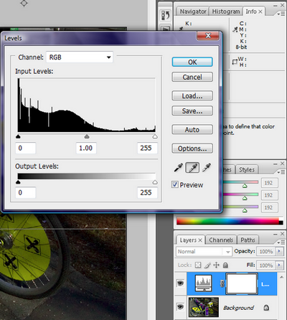Hide the Background layer
The height and width of the screenshot is (320, 287).
pyautogui.click(x=180, y=306)
